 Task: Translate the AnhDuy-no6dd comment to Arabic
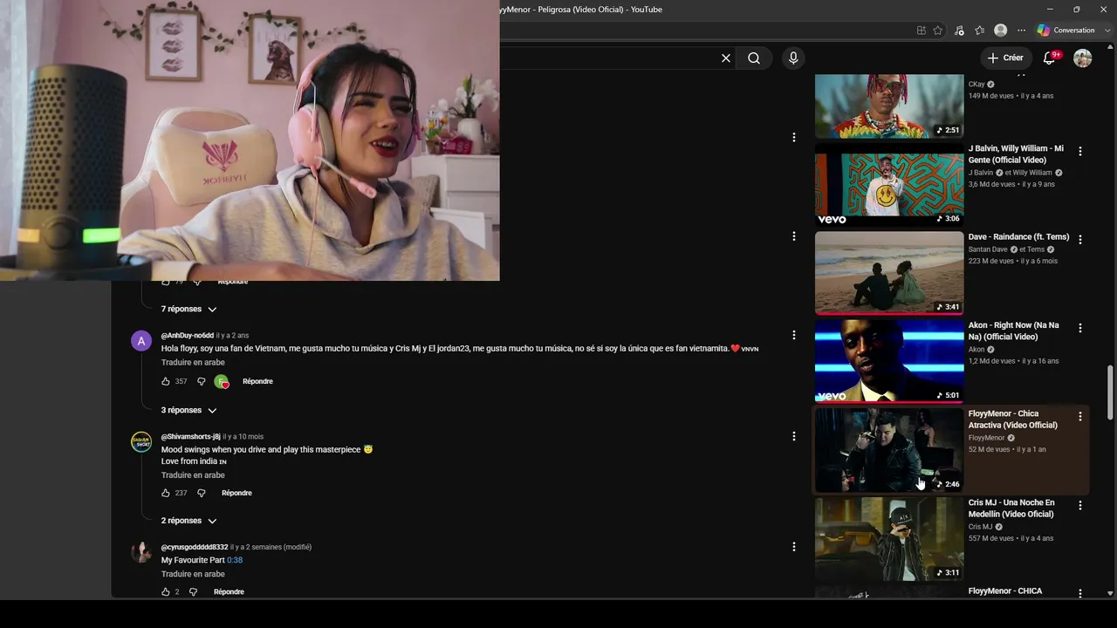click(193, 363)
